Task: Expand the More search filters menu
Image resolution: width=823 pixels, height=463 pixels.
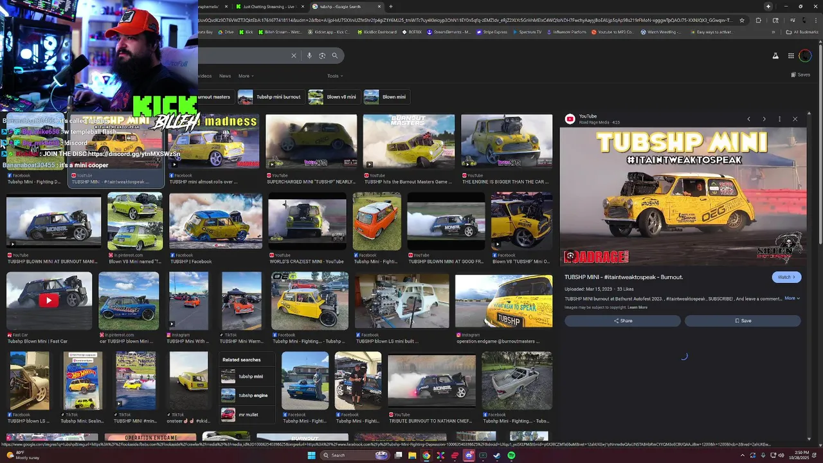Action: [x=246, y=76]
